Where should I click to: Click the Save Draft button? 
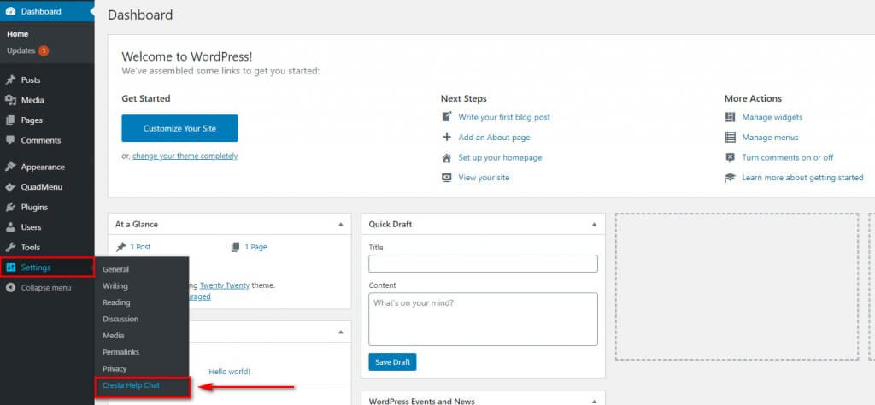point(392,362)
